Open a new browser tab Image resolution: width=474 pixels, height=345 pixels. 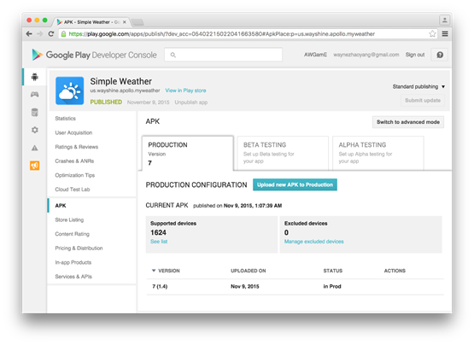pos(138,22)
